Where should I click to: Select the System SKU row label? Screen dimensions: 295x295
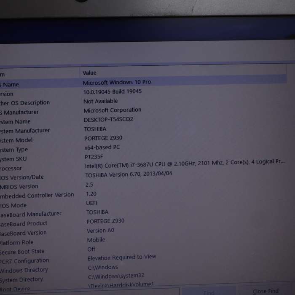(13, 159)
